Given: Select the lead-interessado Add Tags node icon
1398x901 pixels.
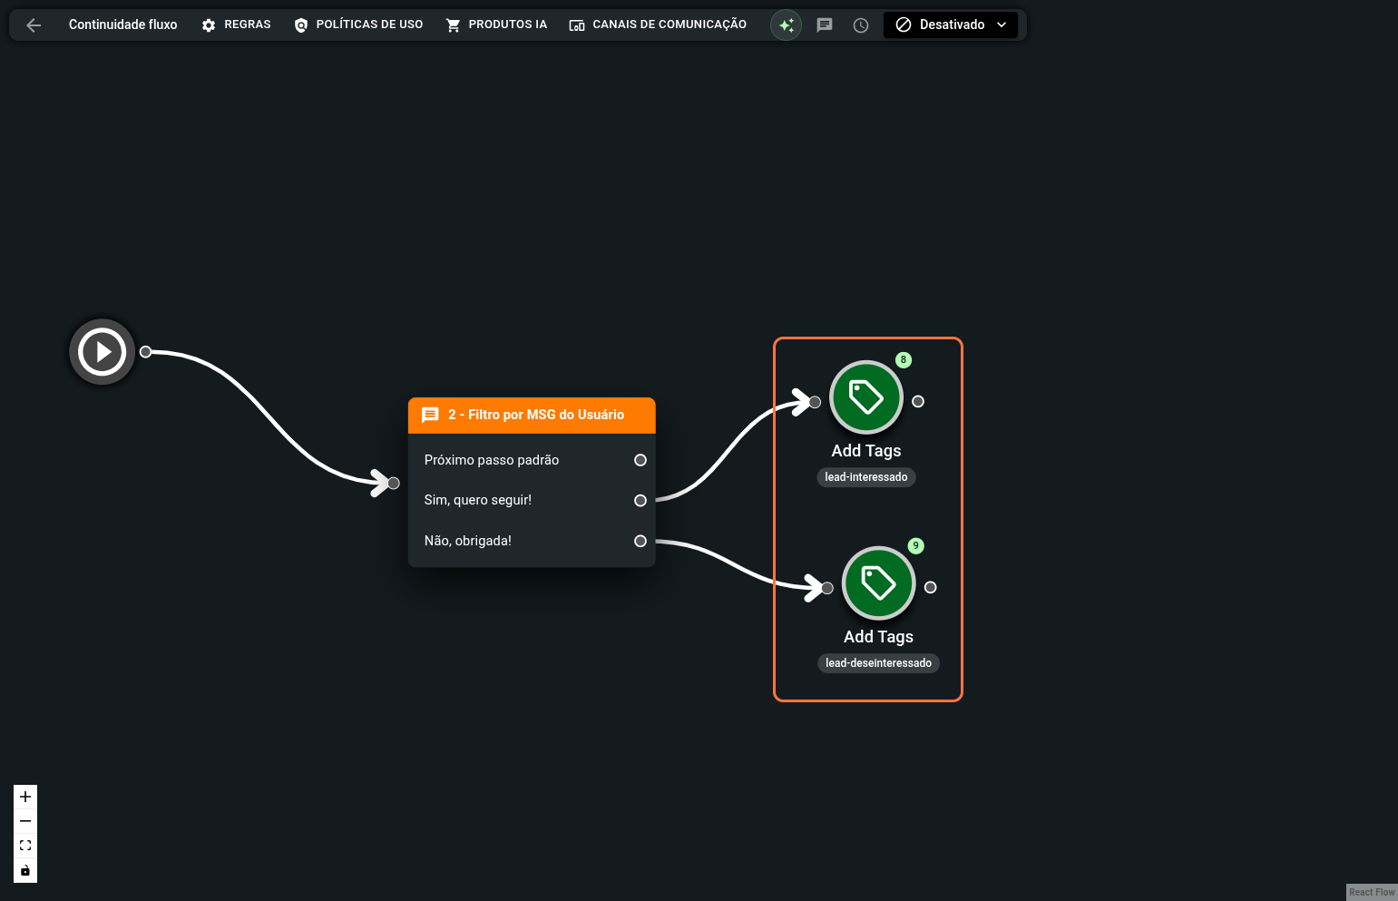Looking at the screenshot, I should (865, 397).
